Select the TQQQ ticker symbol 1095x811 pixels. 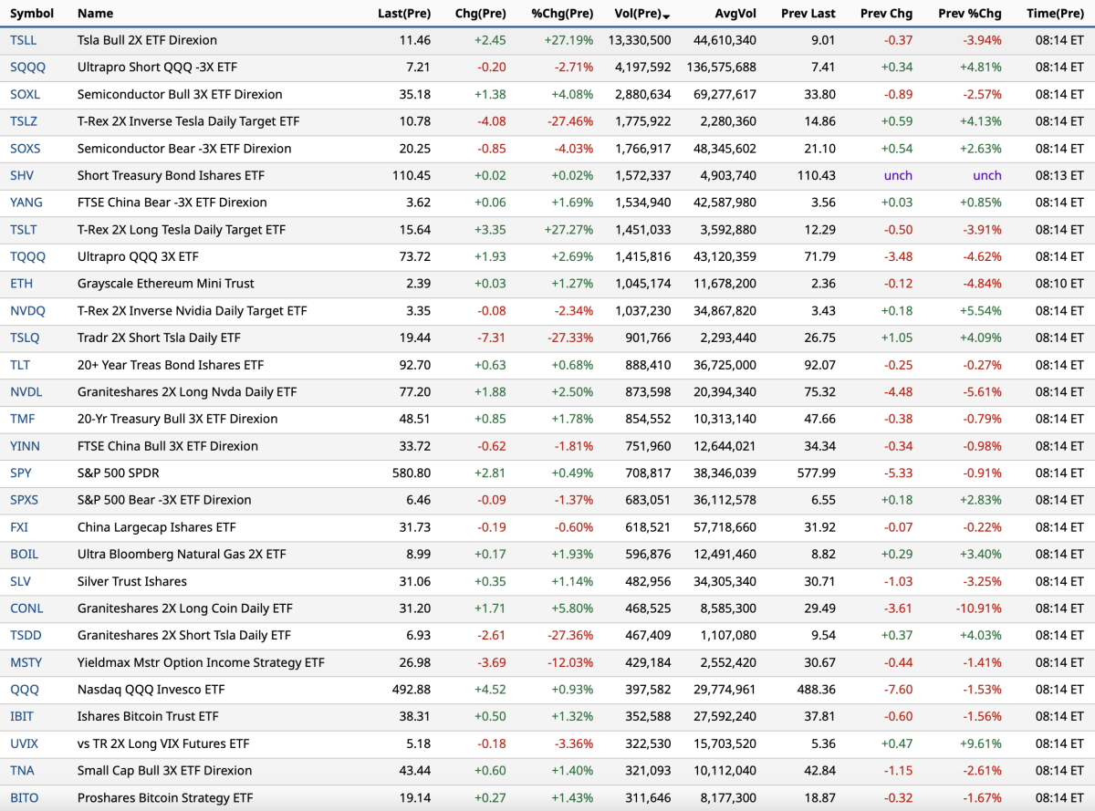27,256
